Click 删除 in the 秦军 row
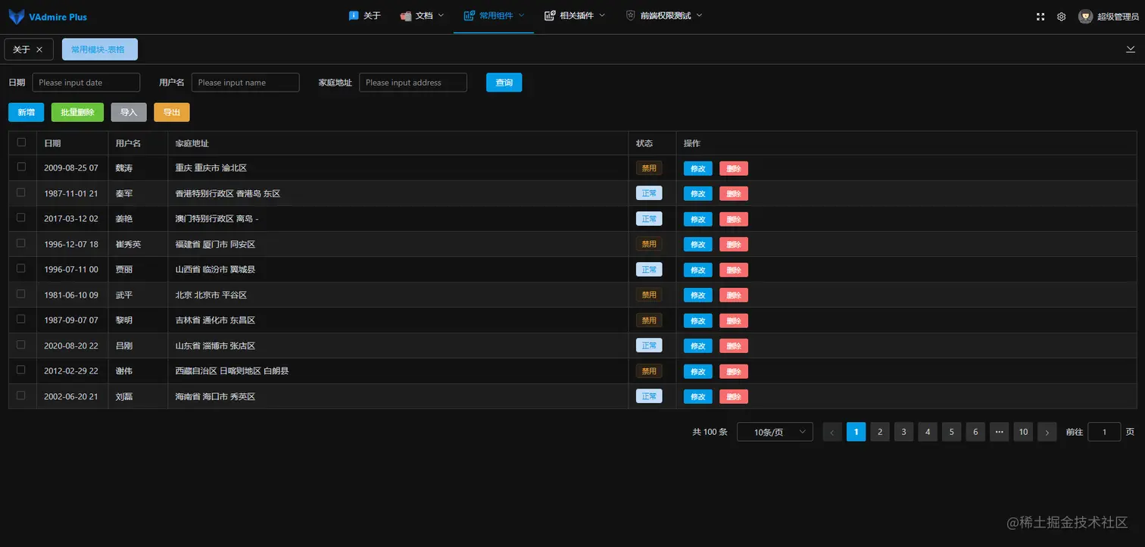 click(734, 194)
